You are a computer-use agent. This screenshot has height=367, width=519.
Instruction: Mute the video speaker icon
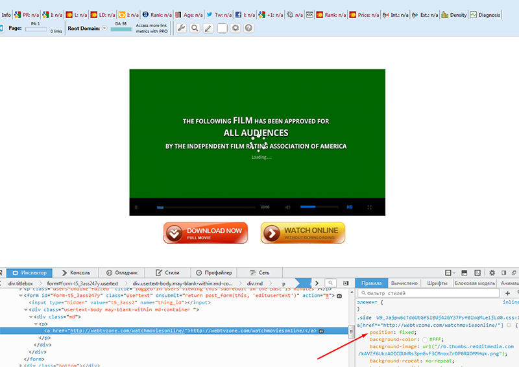[287, 207]
